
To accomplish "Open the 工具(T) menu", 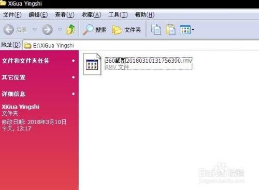I will (118, 15).
